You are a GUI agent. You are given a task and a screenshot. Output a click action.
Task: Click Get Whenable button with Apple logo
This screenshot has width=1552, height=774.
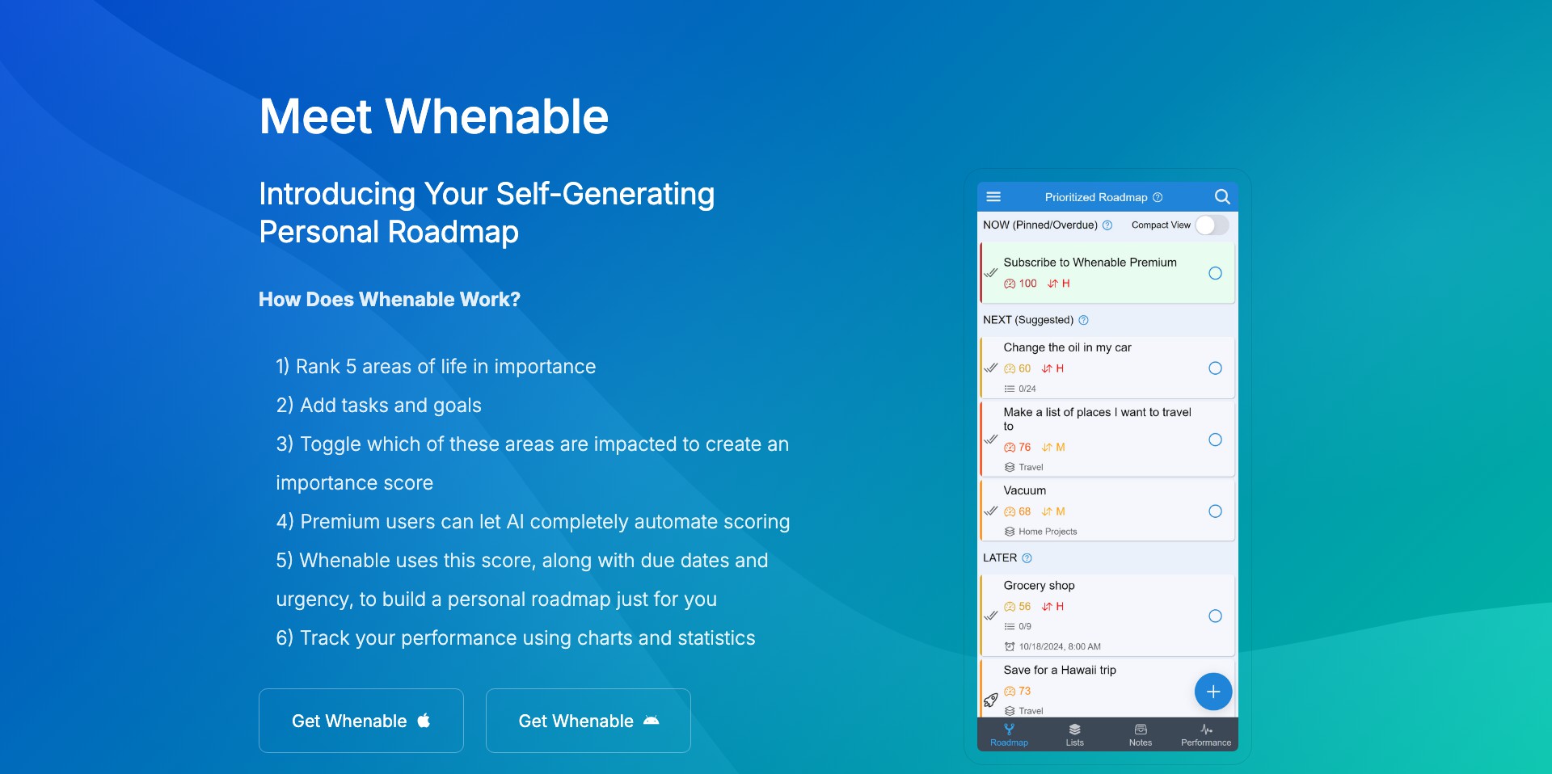(x=361, y=721)
